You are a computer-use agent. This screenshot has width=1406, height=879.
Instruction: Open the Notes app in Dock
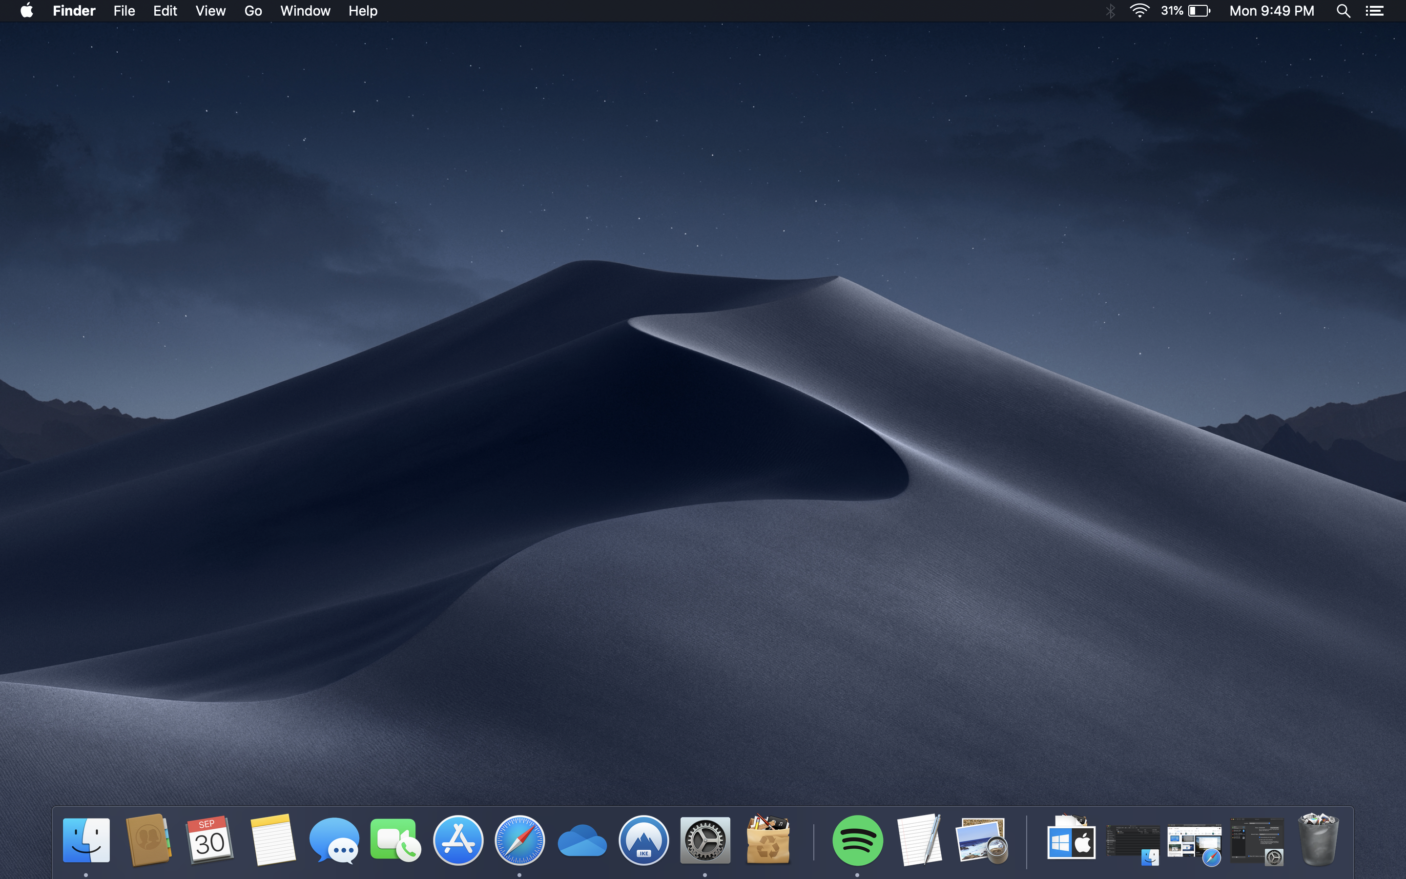coord(272,840)
